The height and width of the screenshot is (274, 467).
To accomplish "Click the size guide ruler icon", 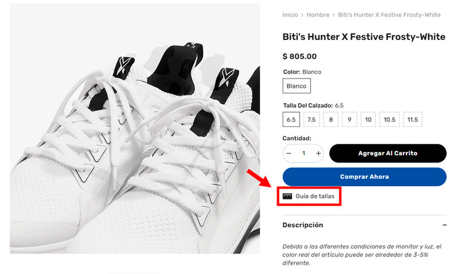I will [287, 196].
